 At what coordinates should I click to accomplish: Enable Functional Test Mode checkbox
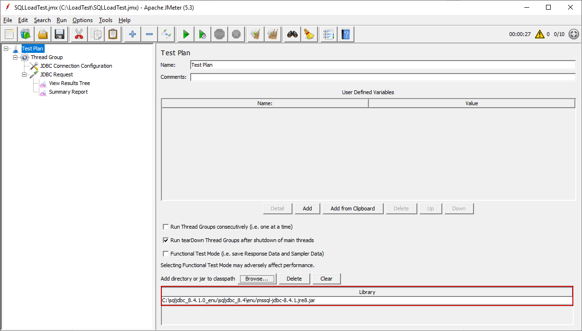[166, 254]
